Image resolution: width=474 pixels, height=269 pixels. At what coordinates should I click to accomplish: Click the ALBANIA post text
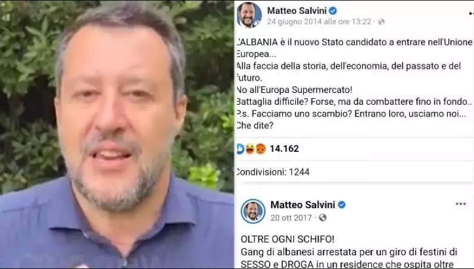pos(354,84)
